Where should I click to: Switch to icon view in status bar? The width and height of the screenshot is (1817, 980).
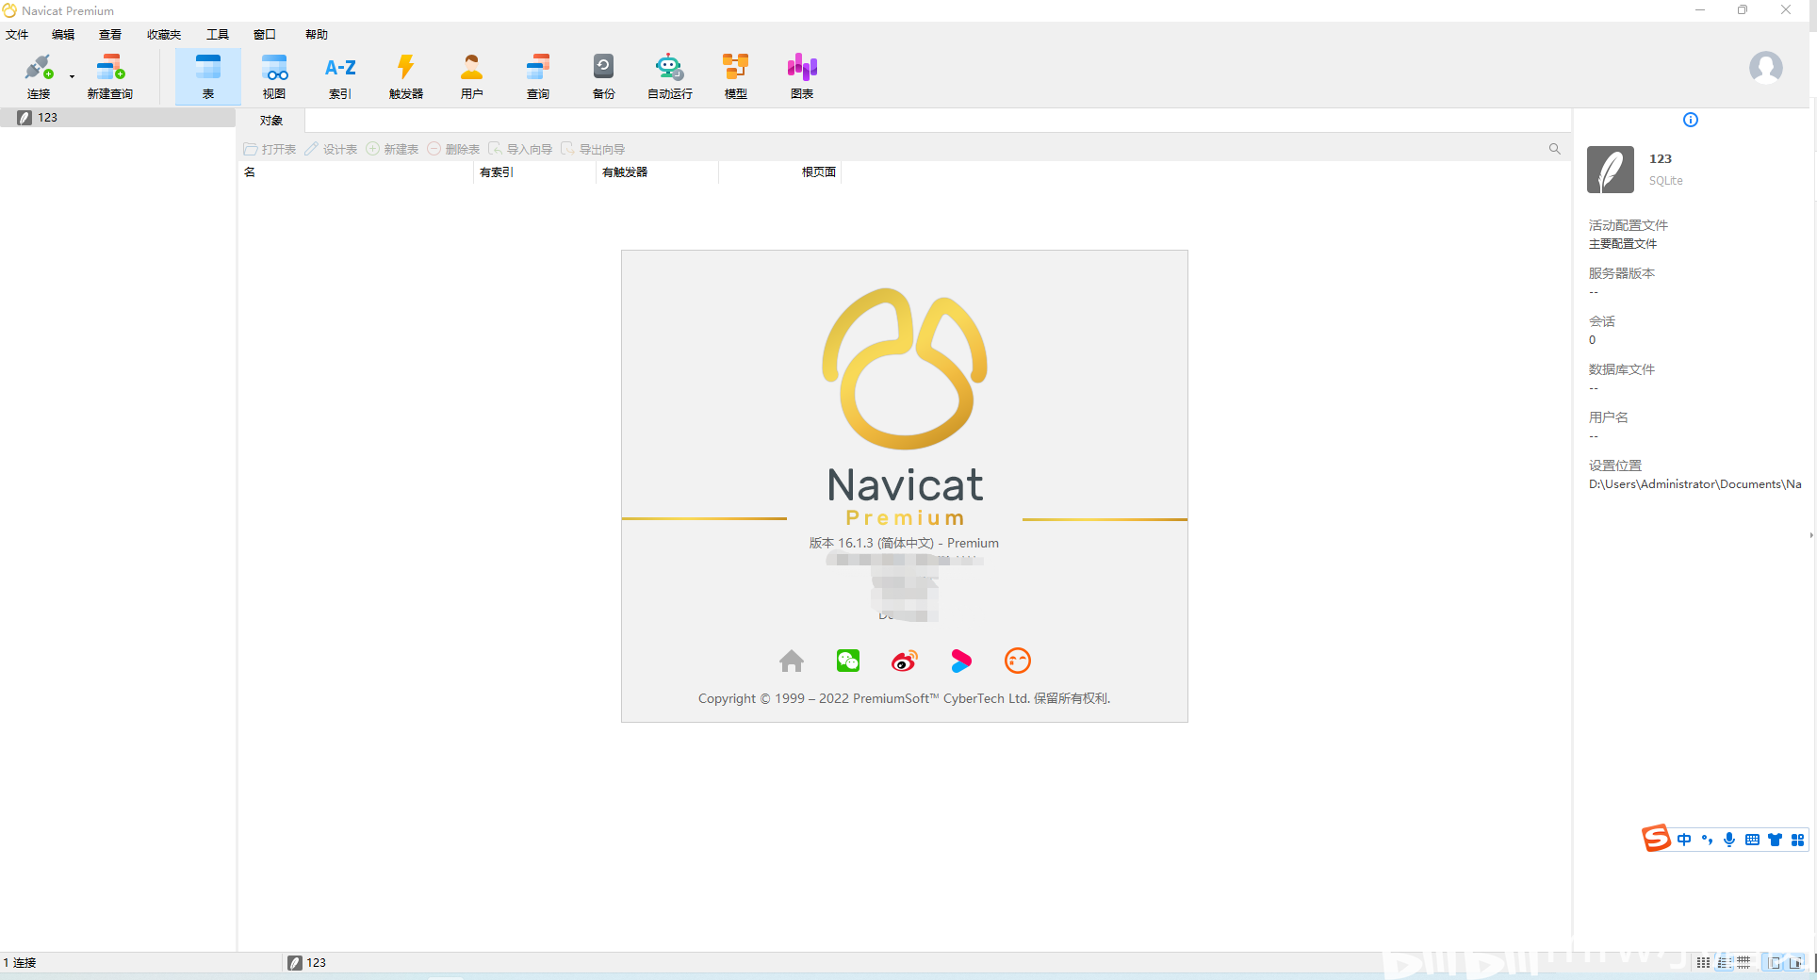[1703, 963]
